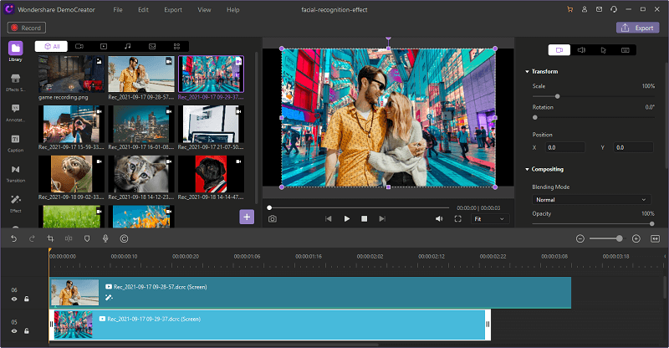Open the Export menu
Viewport: 669px width, 348px height.
[173, 10]
